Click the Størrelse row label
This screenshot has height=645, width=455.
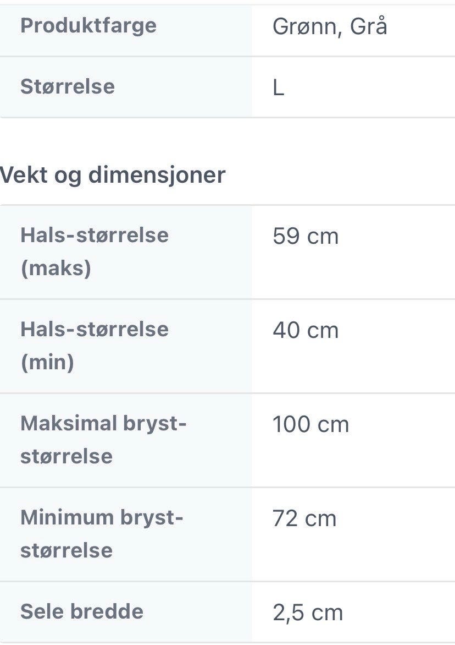click(68, 87)
